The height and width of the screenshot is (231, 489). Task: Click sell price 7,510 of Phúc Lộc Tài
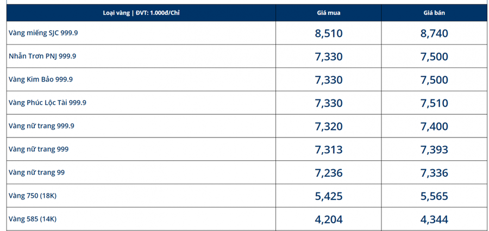(x=434, y=103)
